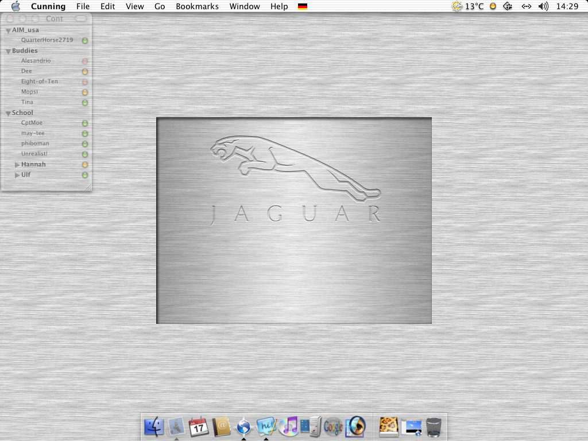
Task: Expand the Ulf contact triangle
Action: click(17, 175)
